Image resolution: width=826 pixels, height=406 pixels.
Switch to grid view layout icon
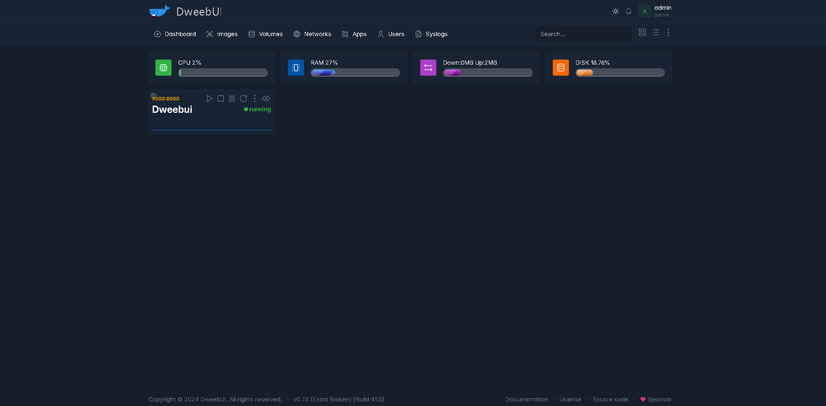[x=642, y=32]
